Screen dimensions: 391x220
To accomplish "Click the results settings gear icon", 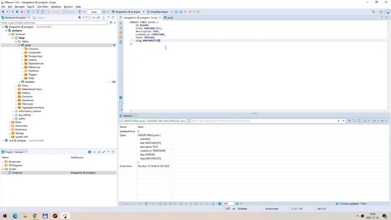I will pyautogui.click(x=220, y=204).
